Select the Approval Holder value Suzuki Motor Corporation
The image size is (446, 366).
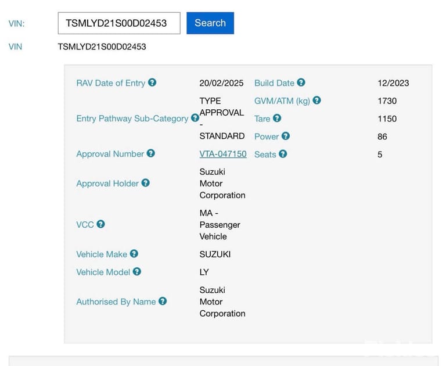(x=222, y=184)
